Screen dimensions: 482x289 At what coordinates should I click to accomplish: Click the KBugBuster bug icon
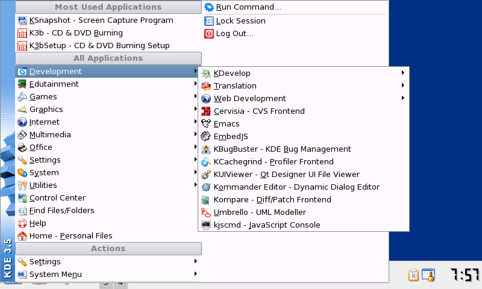205,149
